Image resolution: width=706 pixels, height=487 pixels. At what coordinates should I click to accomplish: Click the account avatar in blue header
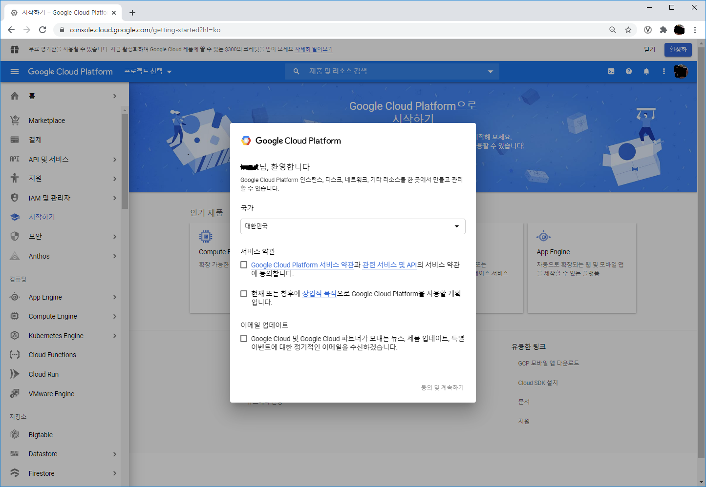pos(681,71)
